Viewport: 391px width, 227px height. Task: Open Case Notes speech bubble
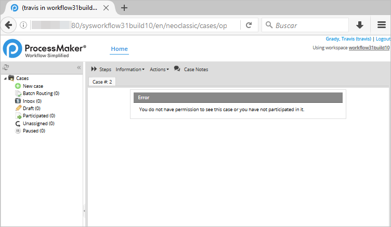point(191,69)
